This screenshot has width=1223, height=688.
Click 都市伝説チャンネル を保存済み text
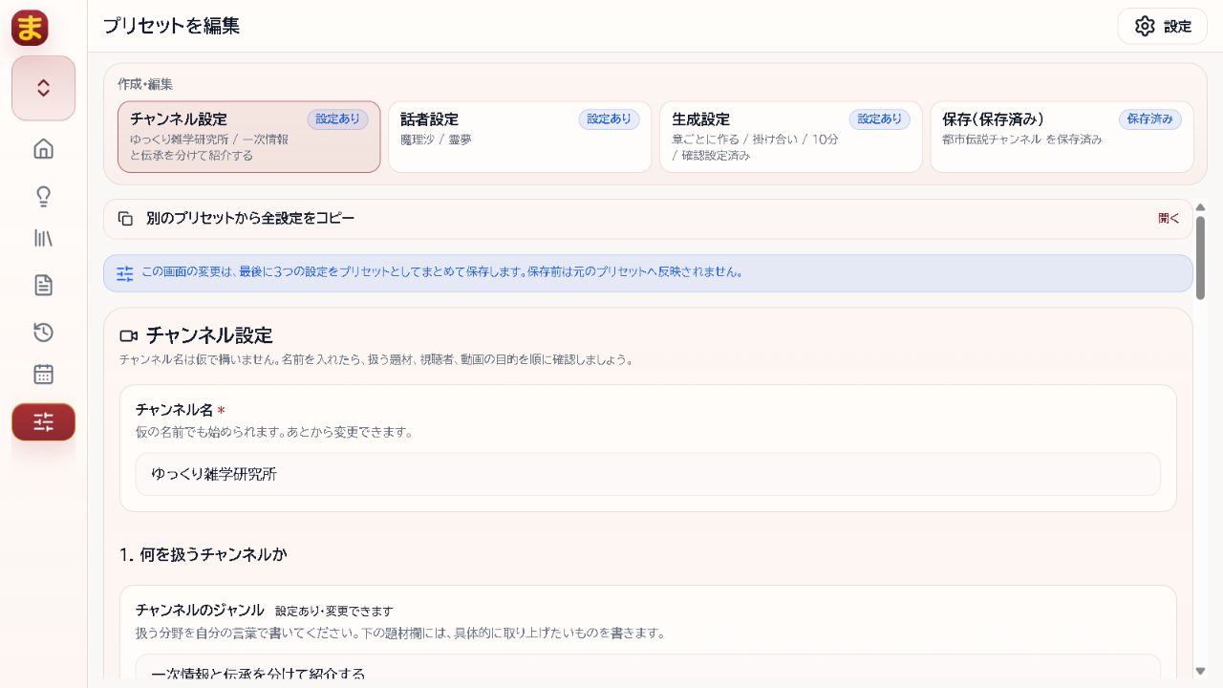1021,140
